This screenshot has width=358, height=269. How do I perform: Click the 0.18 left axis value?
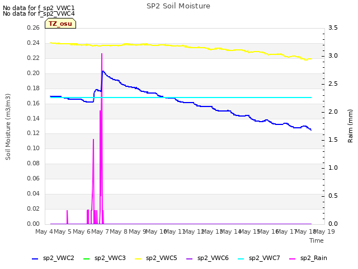[34, 88]
